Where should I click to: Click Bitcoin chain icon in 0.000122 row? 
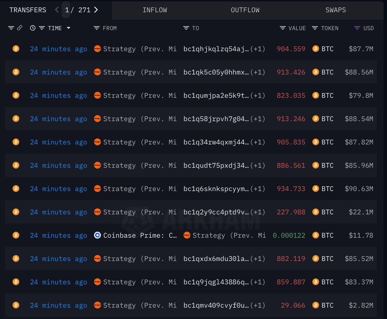click(16, 235)
